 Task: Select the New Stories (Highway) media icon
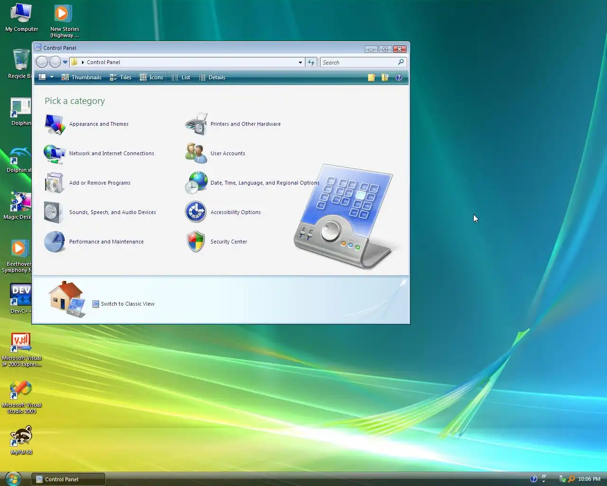coord(64,21)
